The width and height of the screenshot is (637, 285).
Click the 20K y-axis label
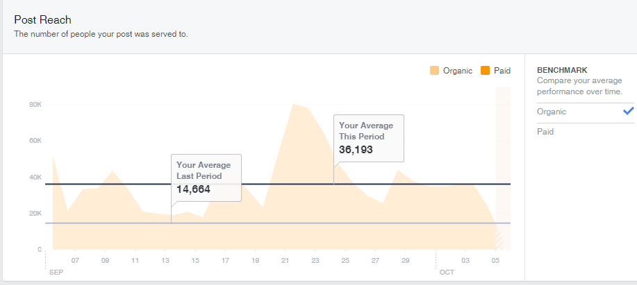[35, 214]
